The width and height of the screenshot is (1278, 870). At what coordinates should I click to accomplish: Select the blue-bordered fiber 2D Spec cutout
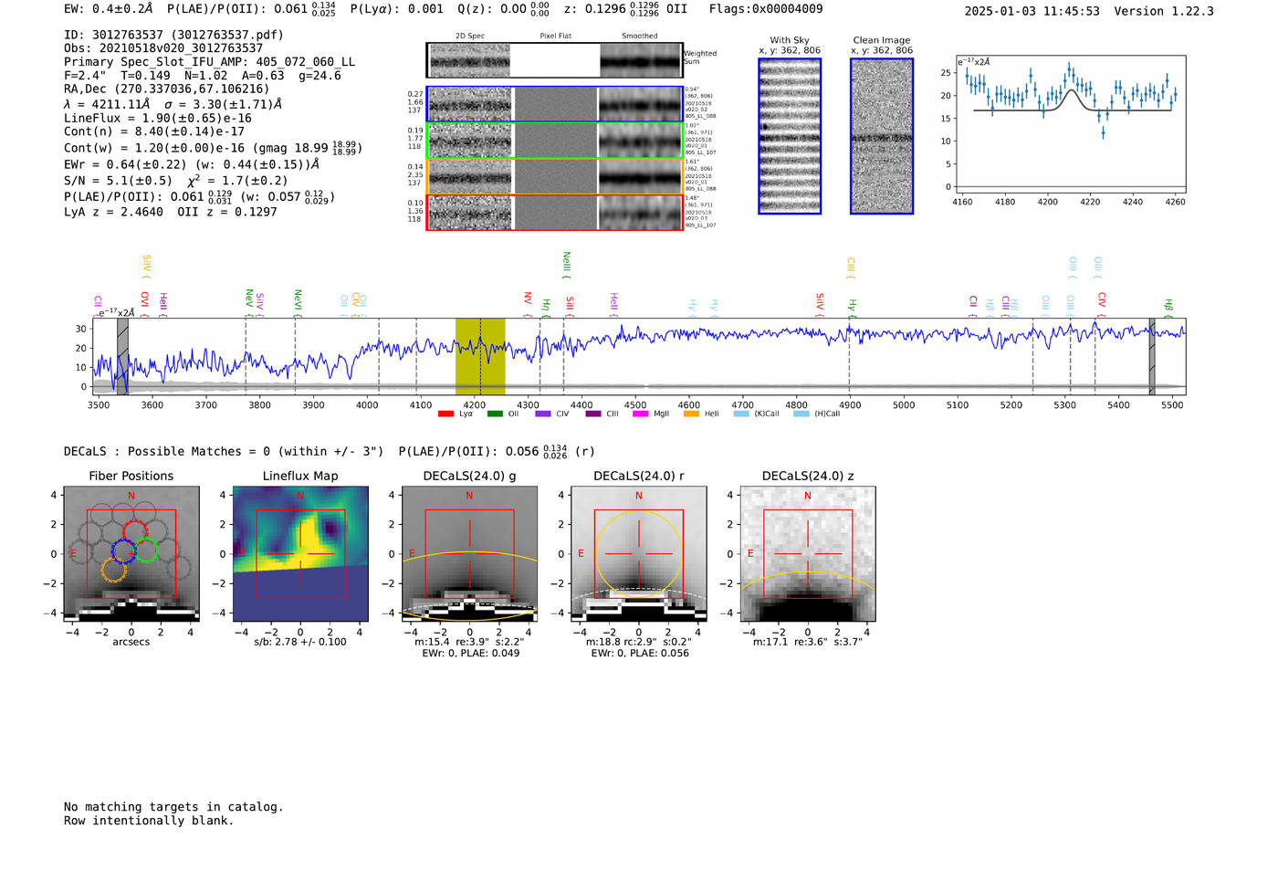(x=469, y=105)
